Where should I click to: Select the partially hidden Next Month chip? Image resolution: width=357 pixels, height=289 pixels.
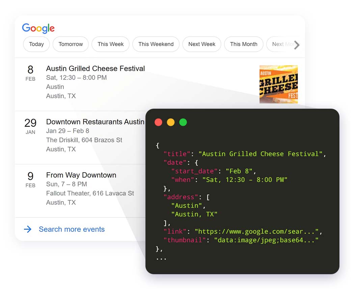(x=279, y=44)
